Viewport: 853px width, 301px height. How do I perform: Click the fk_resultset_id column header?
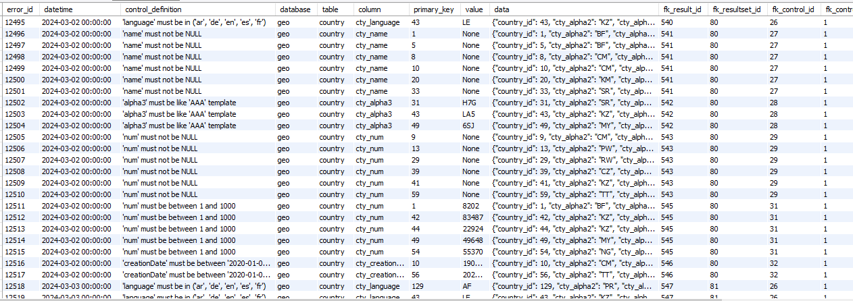(736, 10)
